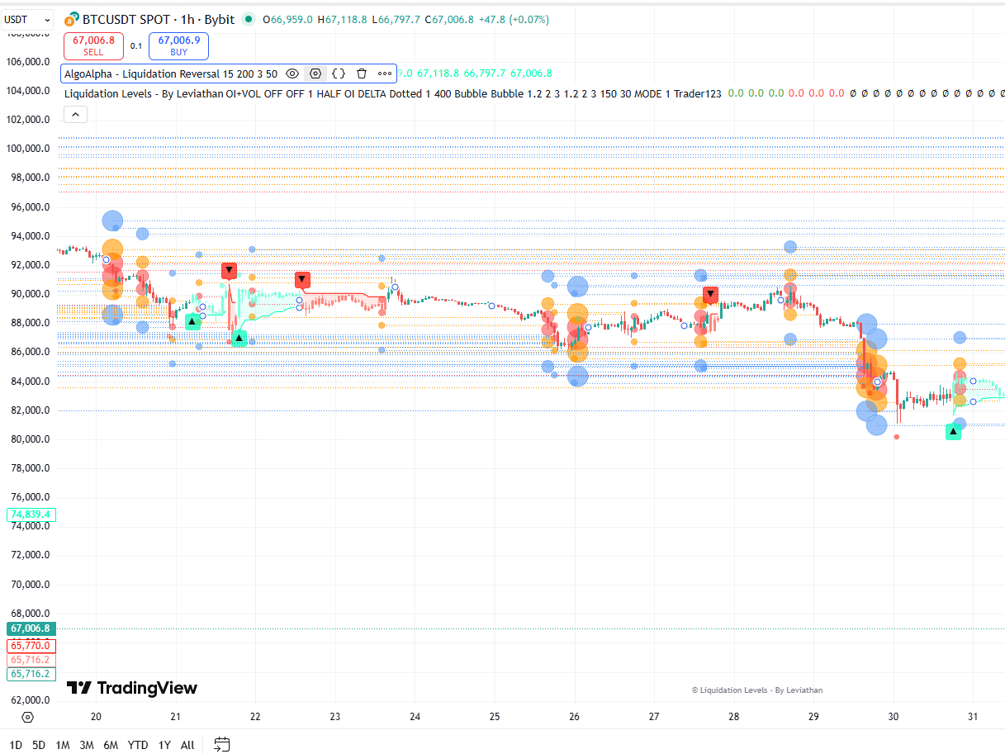Select the AlgoAlpha - Liquidation Reversal legend
The image size is (1005, 754).
point(171,74)
